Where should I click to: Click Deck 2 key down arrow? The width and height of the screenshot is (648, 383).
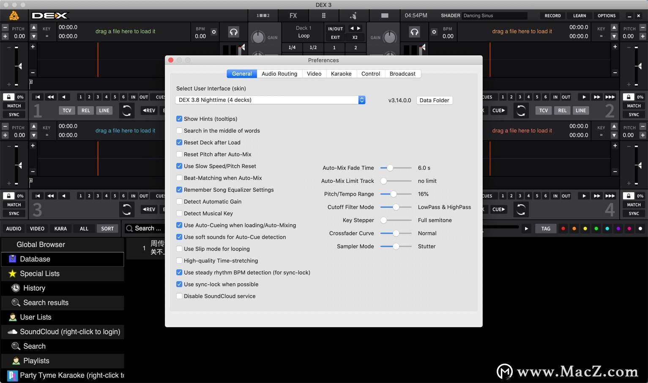[x=614, y=36]
